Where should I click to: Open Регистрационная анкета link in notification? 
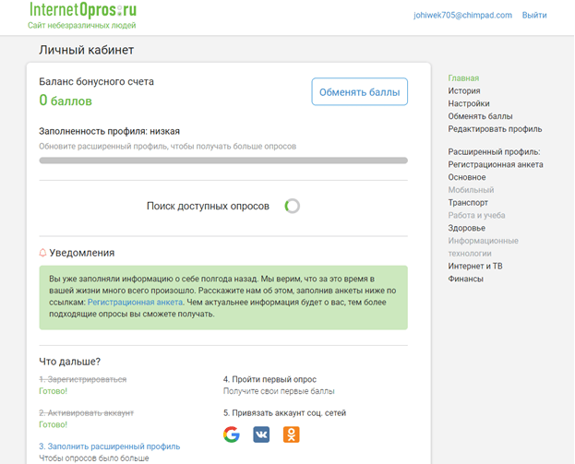[x=135, y=303]
